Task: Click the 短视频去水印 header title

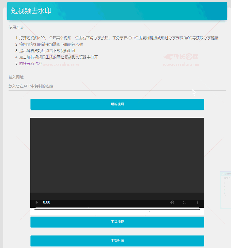Action: point(31,11)
